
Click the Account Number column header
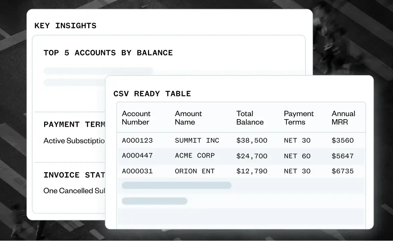(x=136, y=118)
